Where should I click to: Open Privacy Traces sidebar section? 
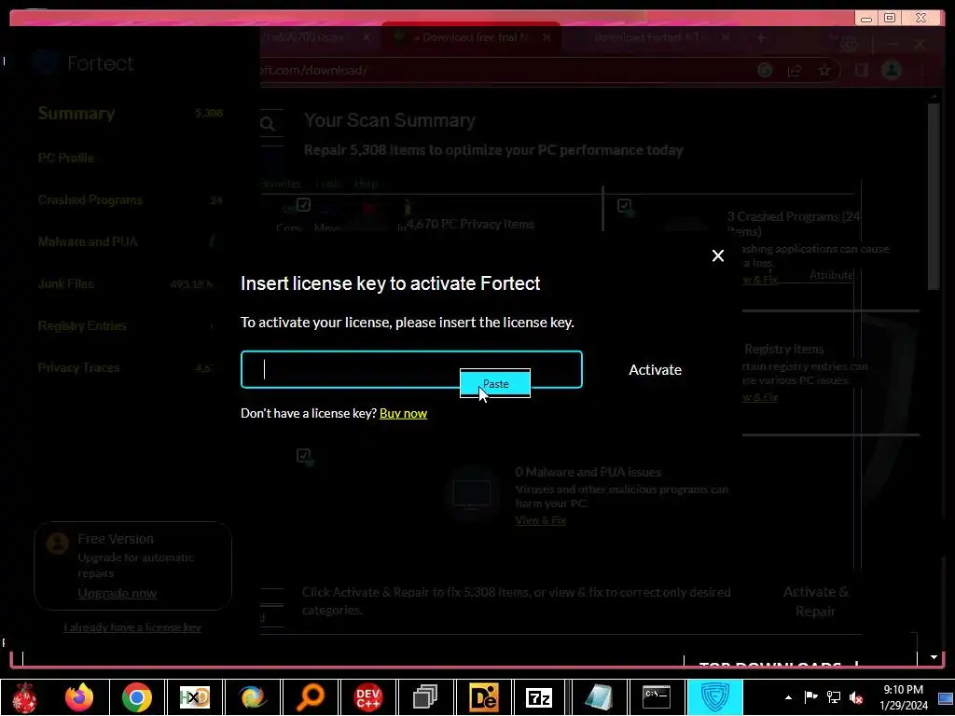78,367
